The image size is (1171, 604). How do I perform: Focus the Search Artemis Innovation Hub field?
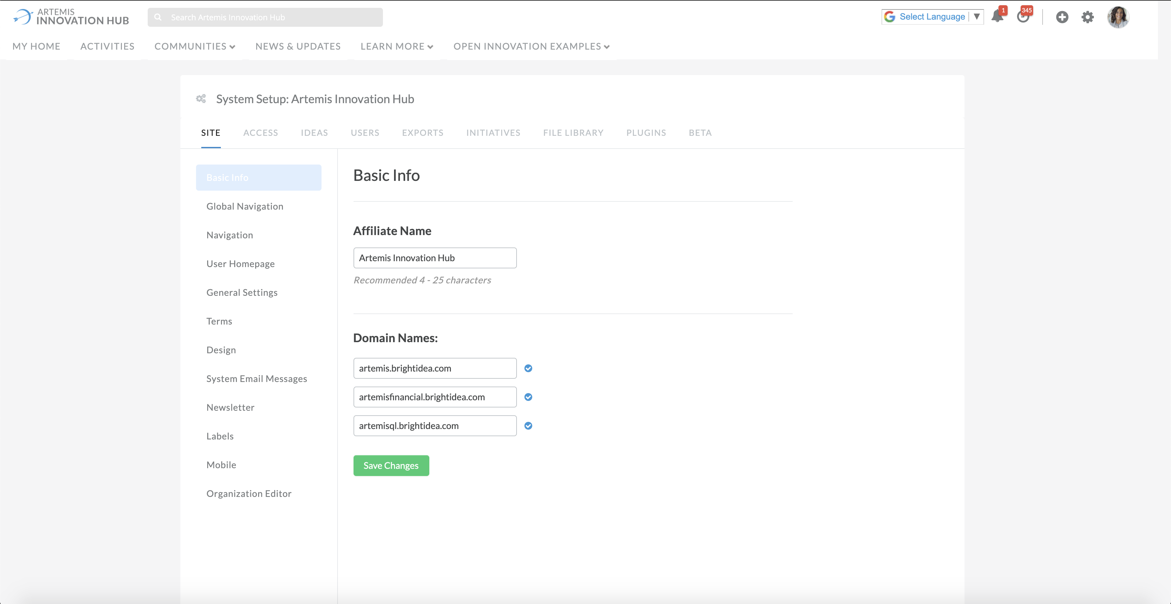point(265,17)
